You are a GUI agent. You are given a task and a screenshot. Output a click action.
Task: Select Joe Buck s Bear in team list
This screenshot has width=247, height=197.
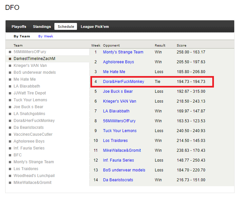[x=28, y=107]
